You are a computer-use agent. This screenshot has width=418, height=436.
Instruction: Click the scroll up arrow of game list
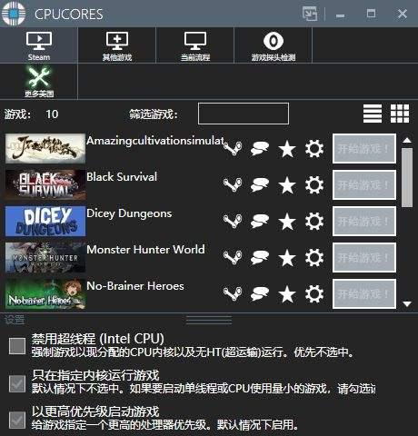click(407, 140)
